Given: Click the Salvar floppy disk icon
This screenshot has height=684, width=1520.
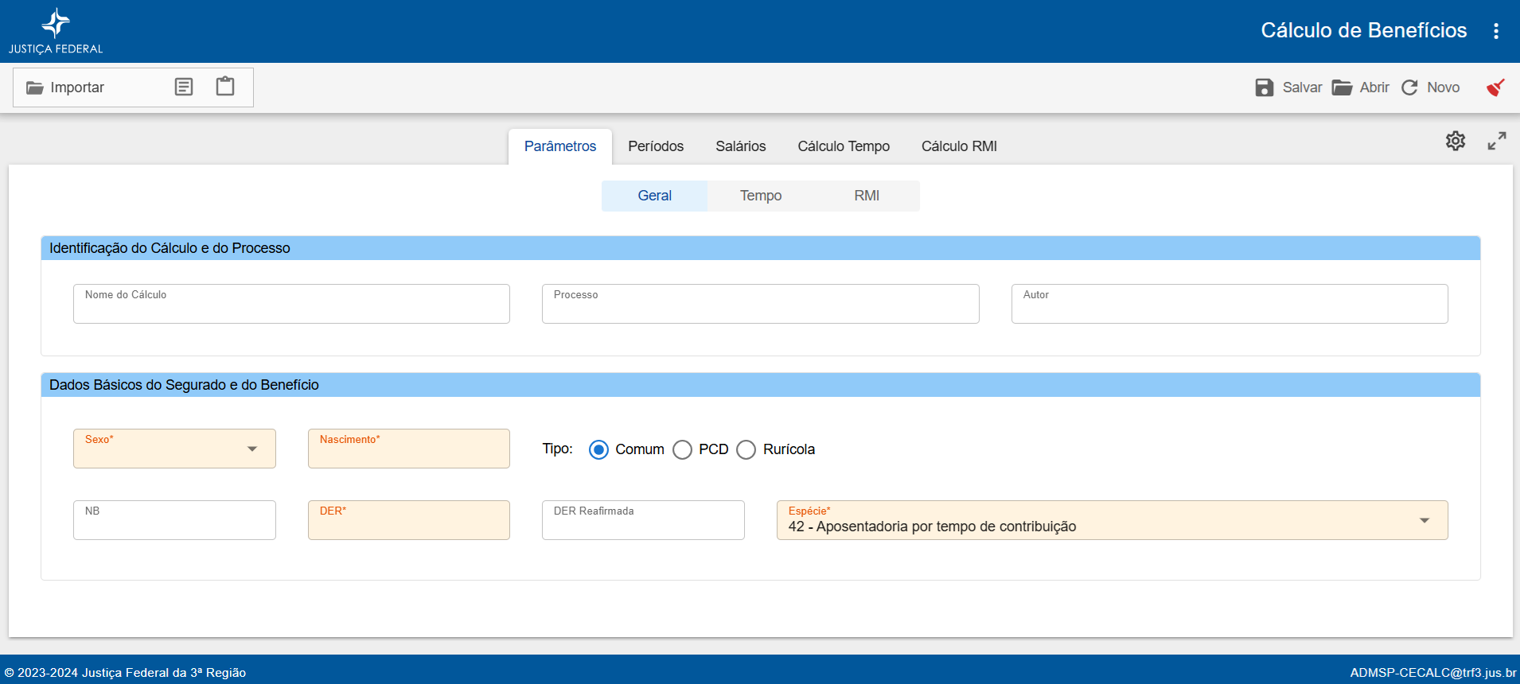Looking at the screenshot, I should click(1265, 87).
